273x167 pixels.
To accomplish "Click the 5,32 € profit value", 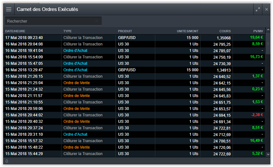I will tap(257, 153).
